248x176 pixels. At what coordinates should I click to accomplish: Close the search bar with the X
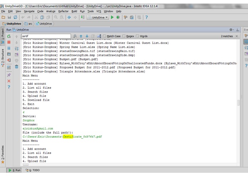tap(237, 36)
